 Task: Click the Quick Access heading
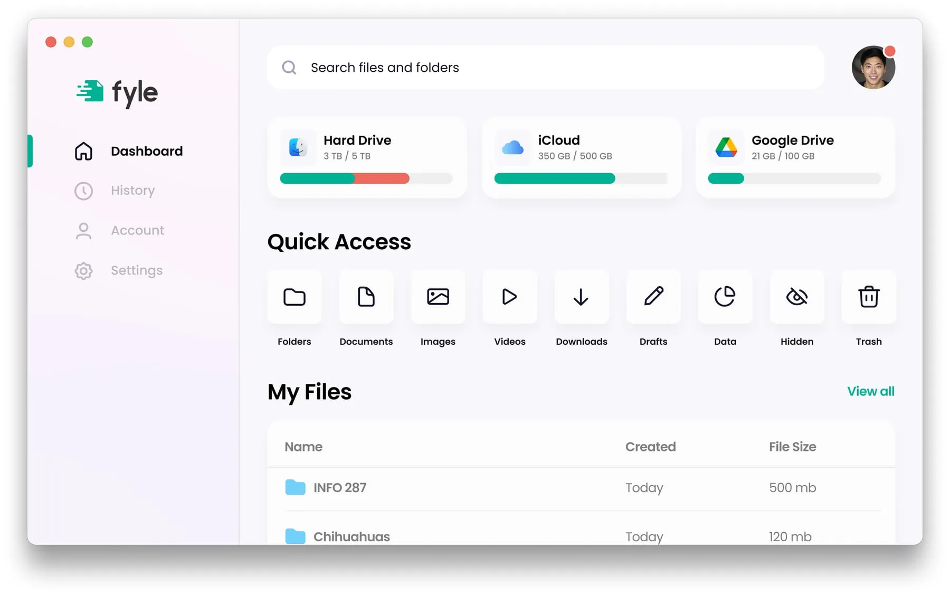coord(339,242)
